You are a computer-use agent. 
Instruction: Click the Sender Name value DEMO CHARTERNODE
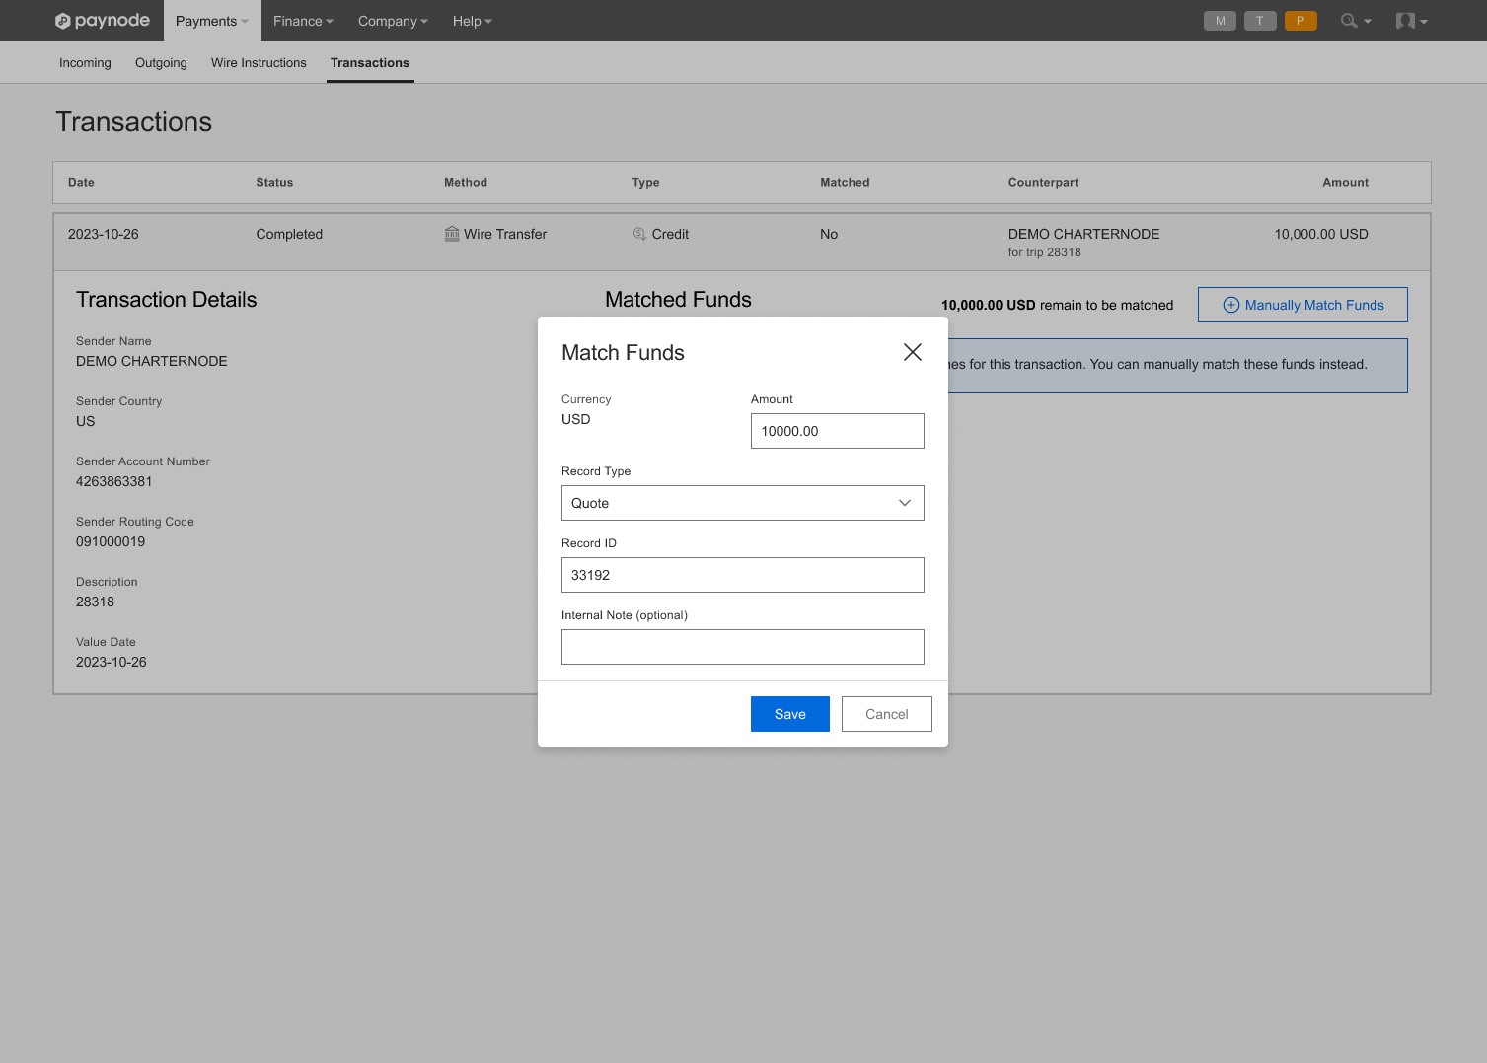click(x=152, y=361)
